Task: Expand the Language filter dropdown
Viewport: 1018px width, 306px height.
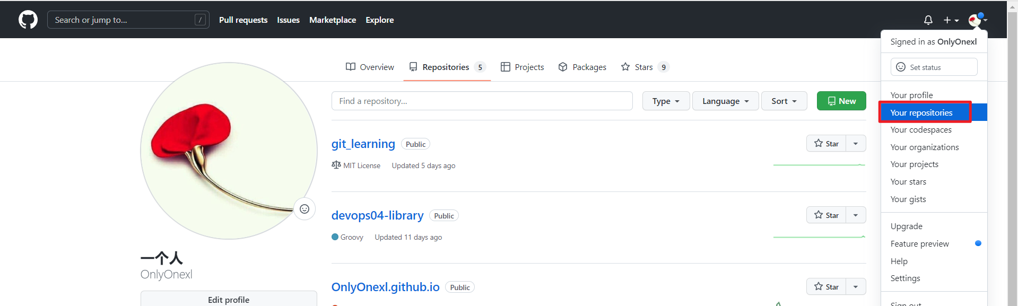Action: click(x=725, y=101)
